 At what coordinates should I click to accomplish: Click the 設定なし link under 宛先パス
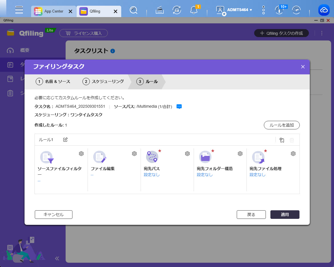pyautogui.click(x=152, y=175)
